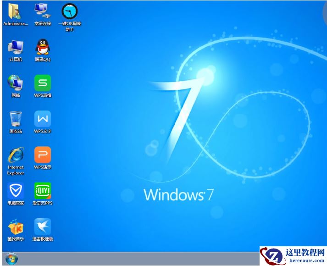The width and height of the screenshot is (327, 266).
Task: Launch WPS演示 presentation icon
Action: (43, 155)
